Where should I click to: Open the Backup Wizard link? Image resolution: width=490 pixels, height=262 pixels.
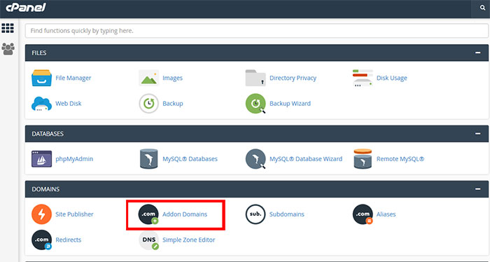pos(290,104)
